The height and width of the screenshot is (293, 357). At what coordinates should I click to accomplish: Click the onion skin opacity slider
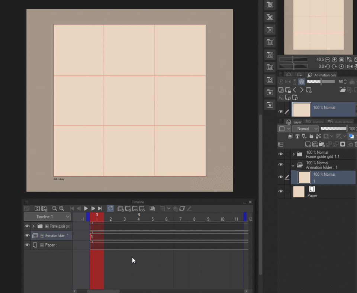pyautogui.click(x=321, y=82)
